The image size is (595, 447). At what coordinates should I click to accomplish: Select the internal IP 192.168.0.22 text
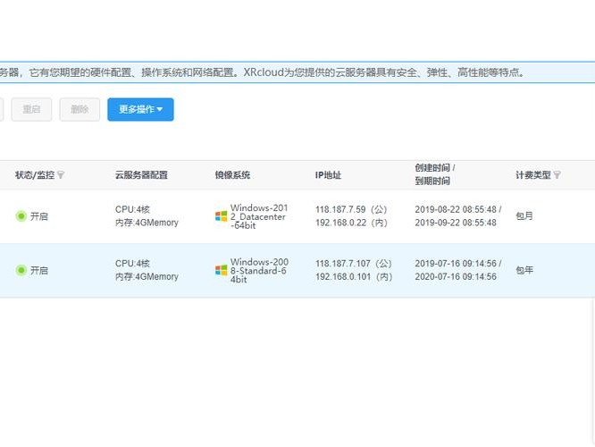click(x=340, y=223)
